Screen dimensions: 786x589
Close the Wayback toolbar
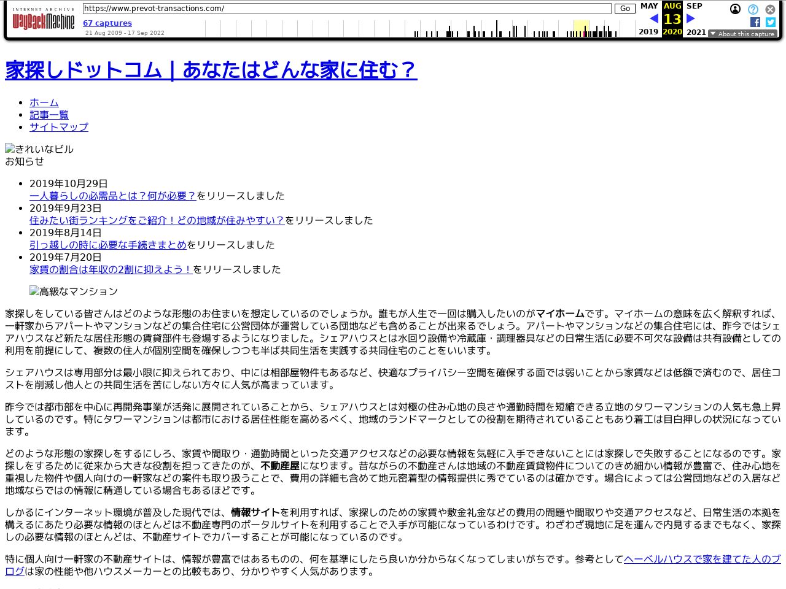pos(770,9)
